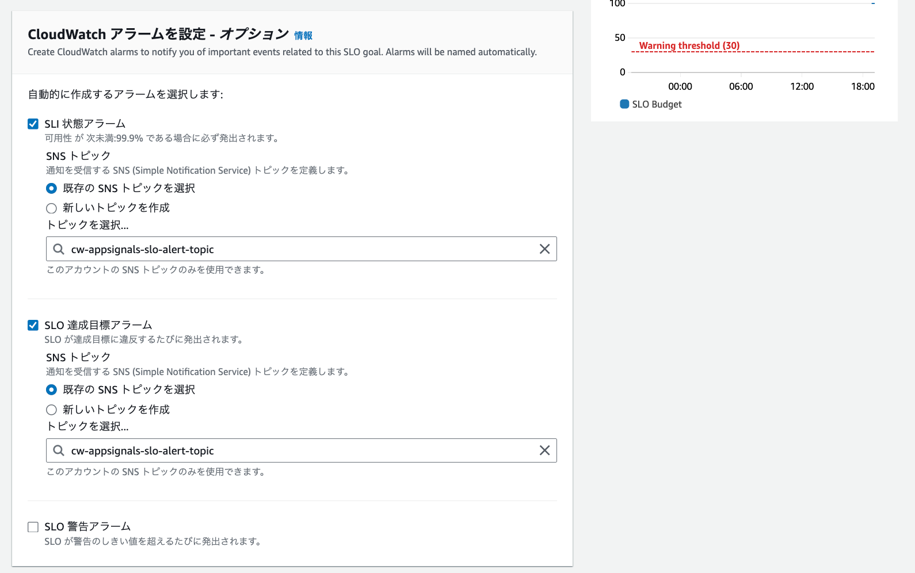The height and width of the screenshot is (573, 915).
Task: Click the 00:00 time label on chart
Action: (680, 86)
